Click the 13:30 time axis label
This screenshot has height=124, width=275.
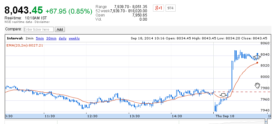click(x=135, y=116)
